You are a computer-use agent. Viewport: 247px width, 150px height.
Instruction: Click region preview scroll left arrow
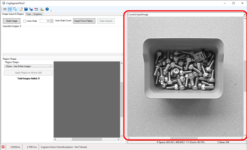coord(55,139)
